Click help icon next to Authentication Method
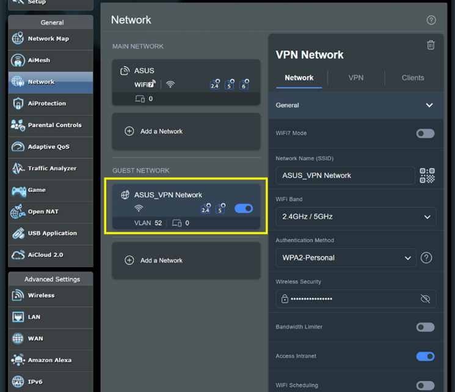 pyautogui.click(x=426, y=258)
